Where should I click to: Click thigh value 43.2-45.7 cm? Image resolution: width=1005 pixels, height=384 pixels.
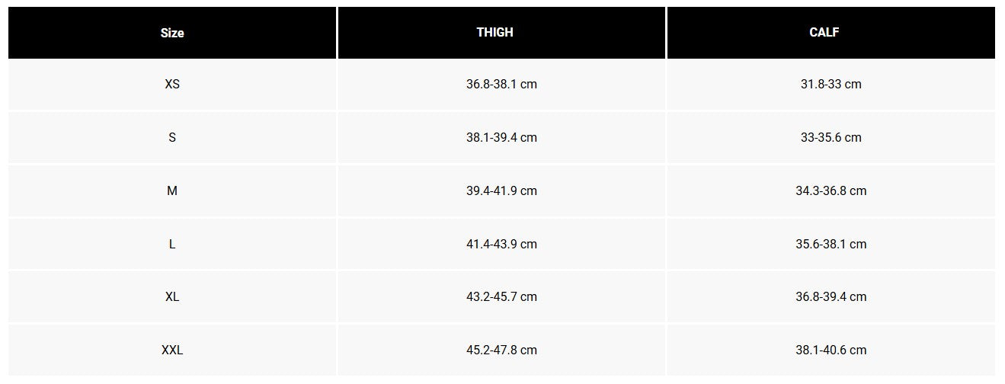(501, 296)
